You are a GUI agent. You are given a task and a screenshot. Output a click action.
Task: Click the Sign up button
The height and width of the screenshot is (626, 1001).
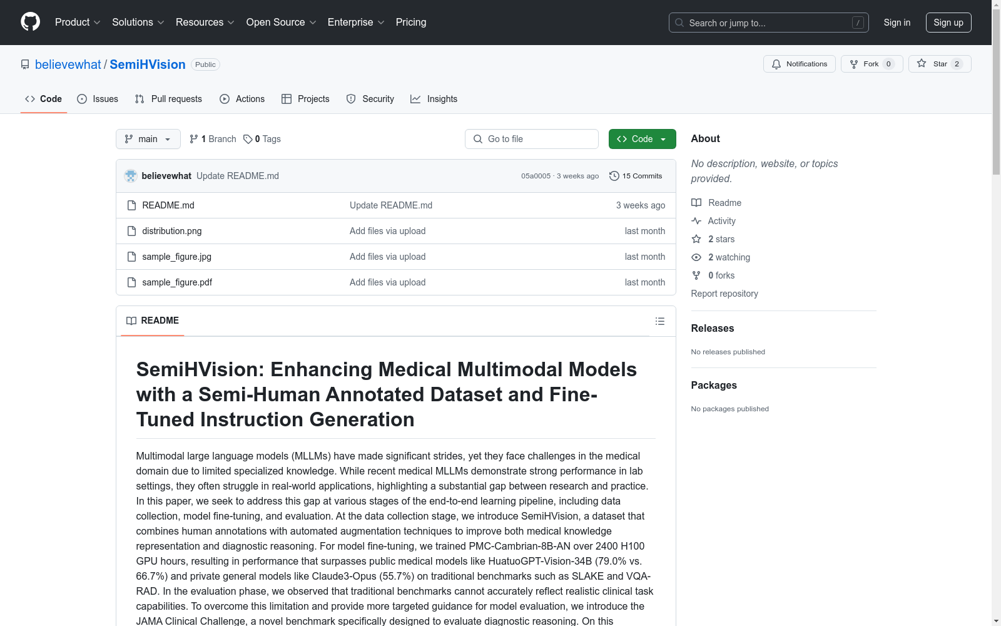(x=948, y=23)
